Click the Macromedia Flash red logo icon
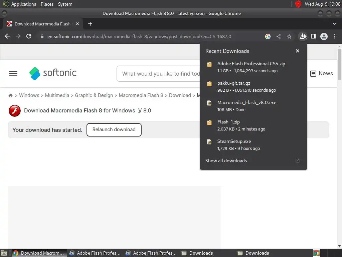 click(x=15, y=111)
